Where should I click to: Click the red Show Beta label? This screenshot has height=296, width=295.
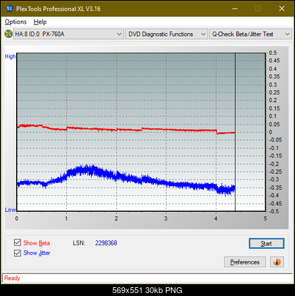tap(37, 243)
